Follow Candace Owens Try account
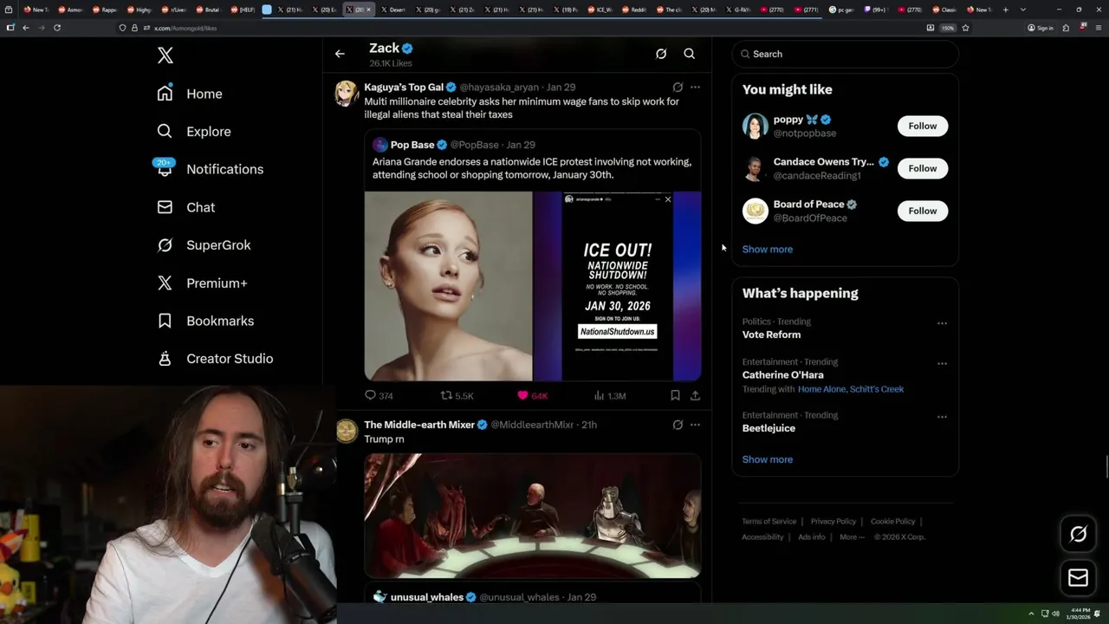The image size is (1109, 624). pyautogui.click(x=923, y=168)
